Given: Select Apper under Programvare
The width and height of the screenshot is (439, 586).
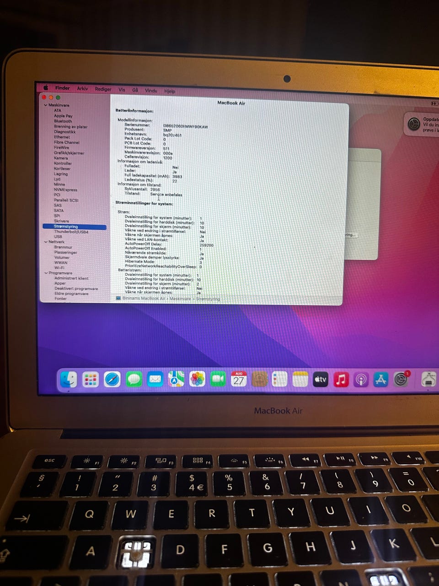Looking at the screenshot, I should coord(60,283).
